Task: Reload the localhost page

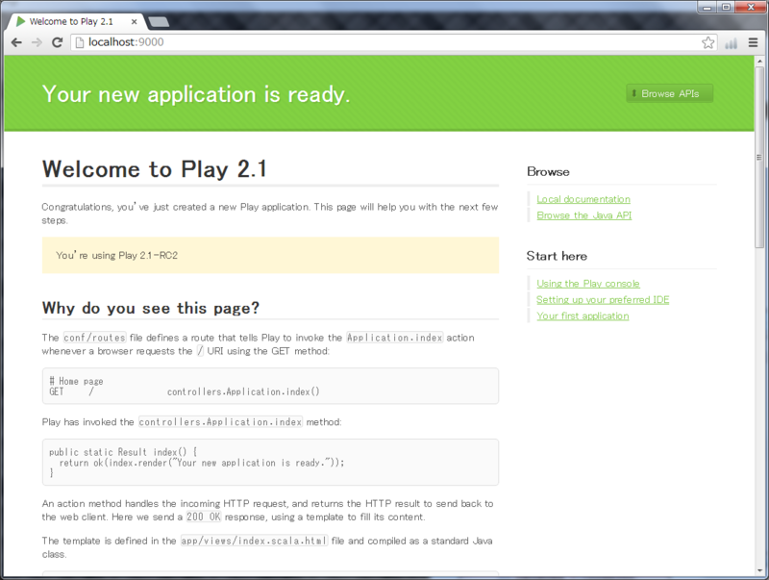Action: pyautogui.click(x=58, y=42)
